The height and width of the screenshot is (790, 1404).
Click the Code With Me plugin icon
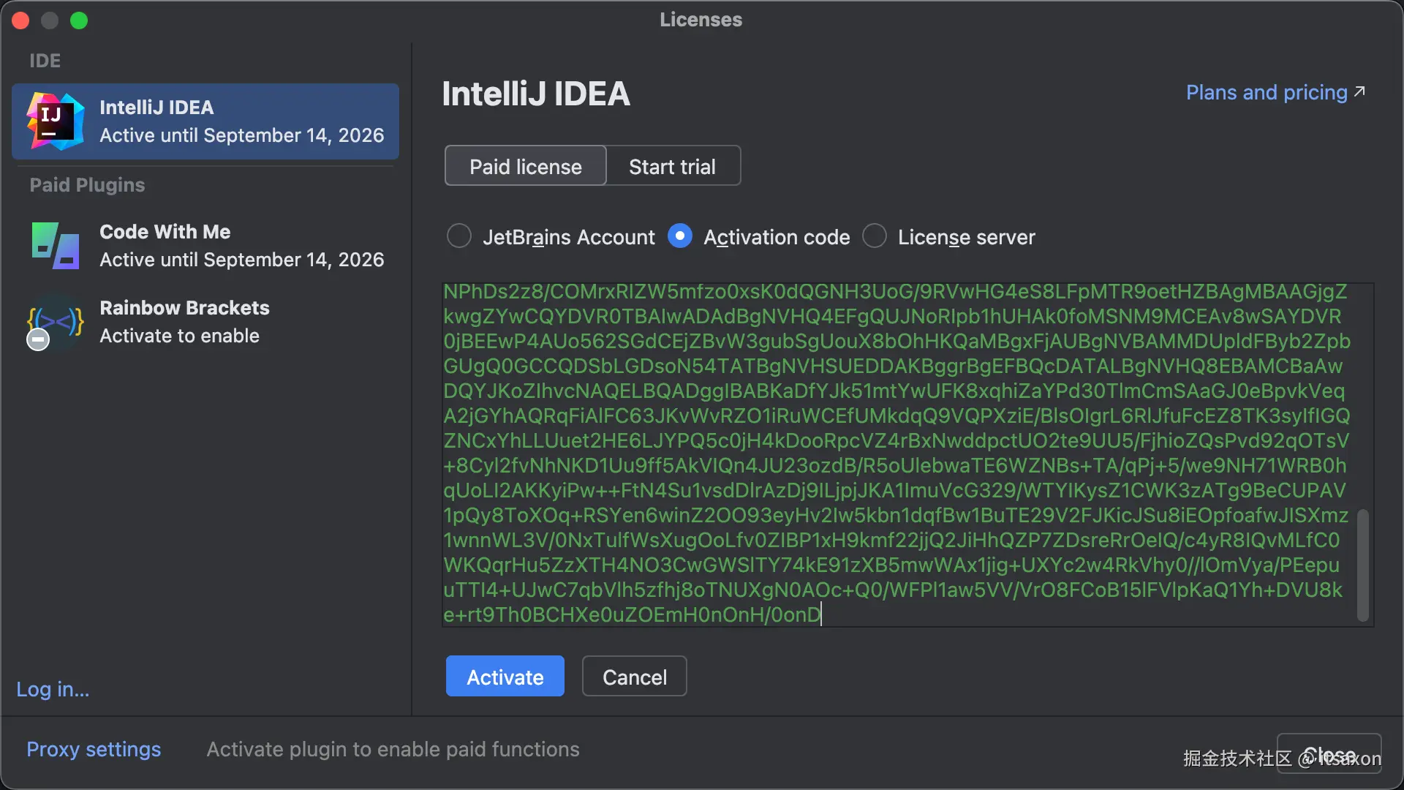(56, 246)
